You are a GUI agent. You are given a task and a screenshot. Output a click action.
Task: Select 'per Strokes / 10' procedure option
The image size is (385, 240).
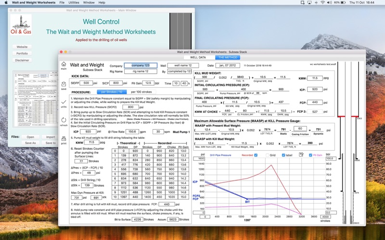(112, 92)
